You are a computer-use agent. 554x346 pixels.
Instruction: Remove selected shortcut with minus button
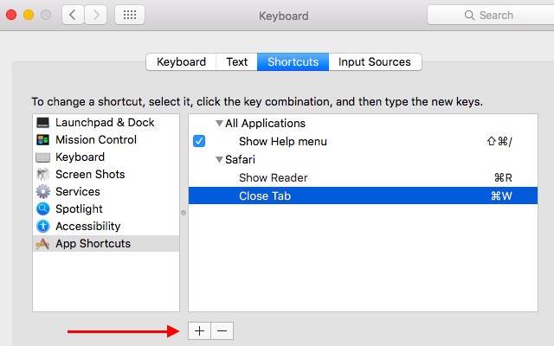[222, 330]
